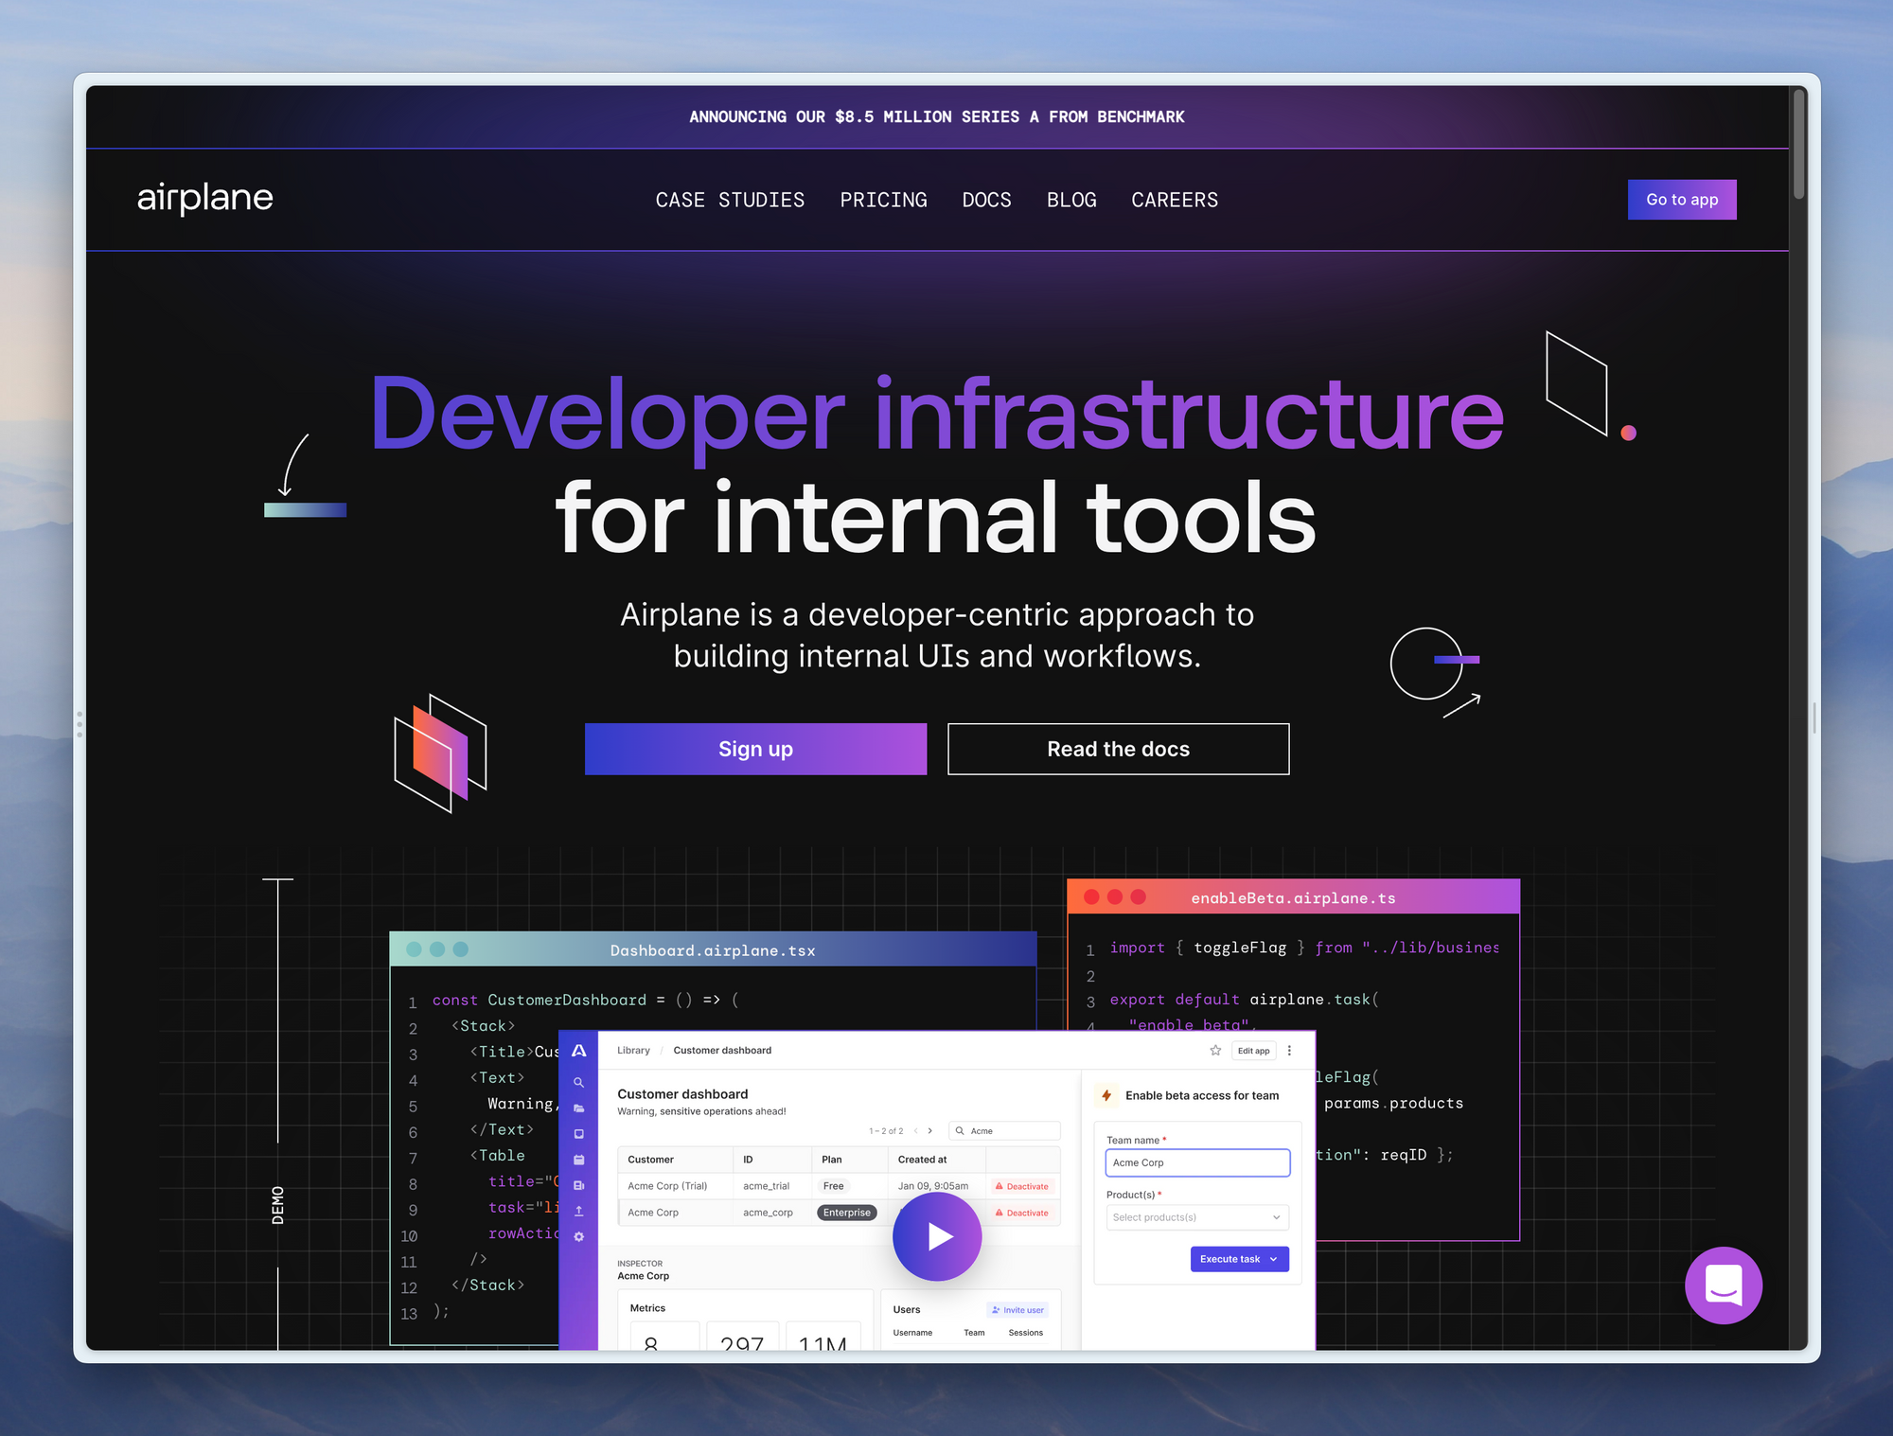This screenshot has height=1436, width=1893.
Task: Click the Sessions column header in Users
Action: [1025, 1333]
